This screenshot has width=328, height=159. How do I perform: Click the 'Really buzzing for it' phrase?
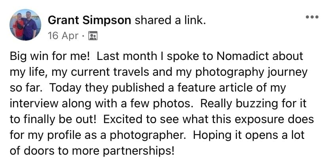pos(253,104)
